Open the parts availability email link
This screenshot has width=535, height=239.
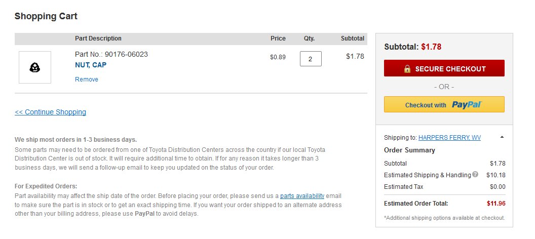302,196
